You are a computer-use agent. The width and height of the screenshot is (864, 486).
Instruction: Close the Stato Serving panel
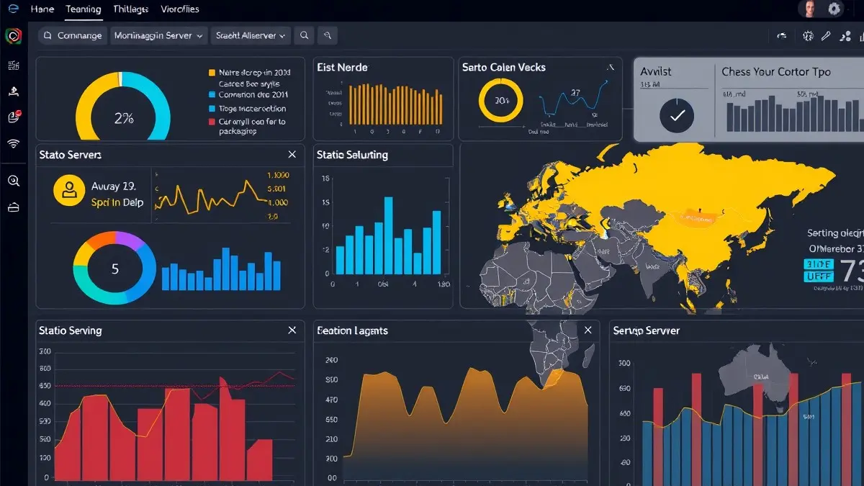click(292, 330)
